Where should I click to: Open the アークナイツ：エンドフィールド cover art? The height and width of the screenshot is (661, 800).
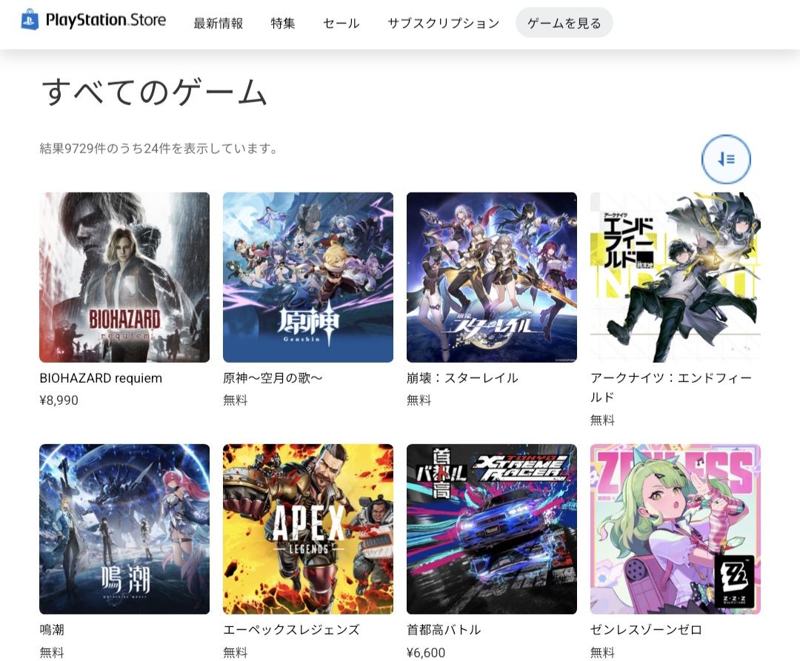pyautogui.click(x=676, y=278)
